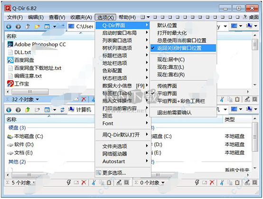Click the pane layout grid icon in menu bar

point(142,17)
